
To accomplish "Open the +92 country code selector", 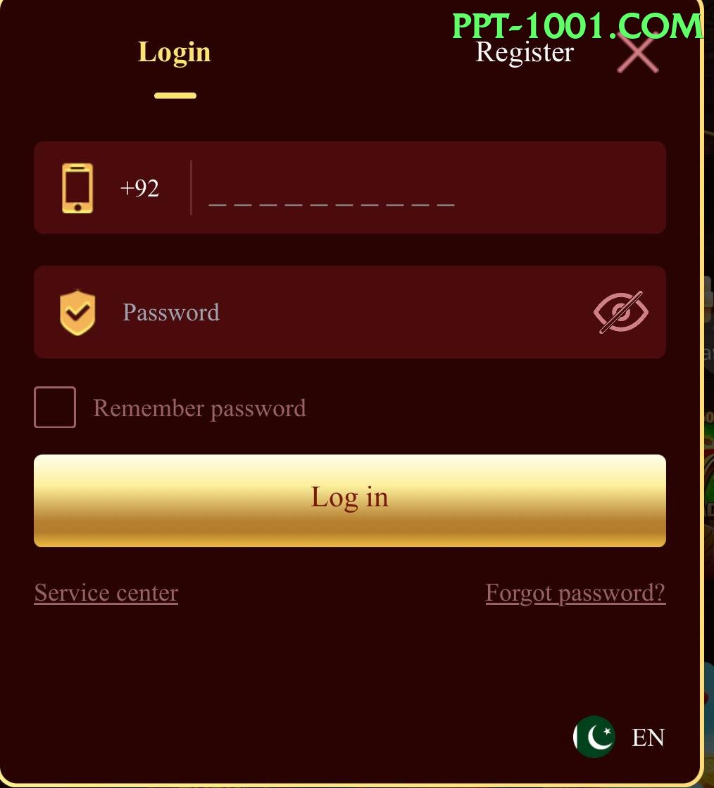I will coord(139,189).
